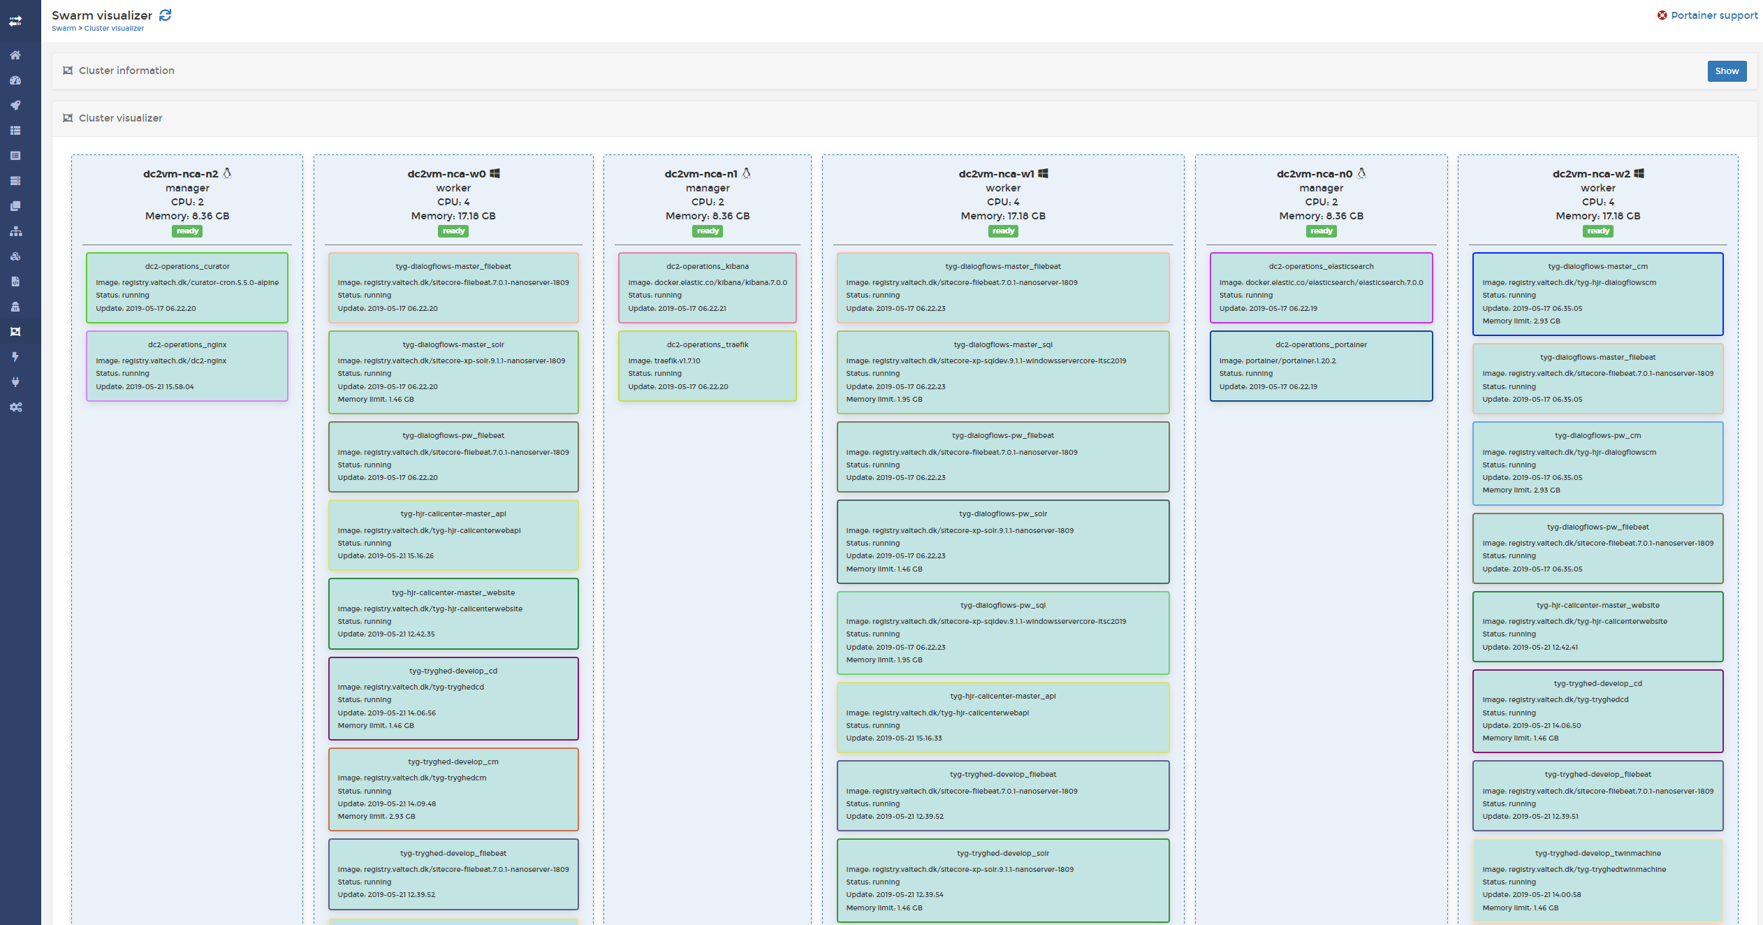Click the Cluster visualizer panel icon
The image size is (1763, 925).
point(68,118)
